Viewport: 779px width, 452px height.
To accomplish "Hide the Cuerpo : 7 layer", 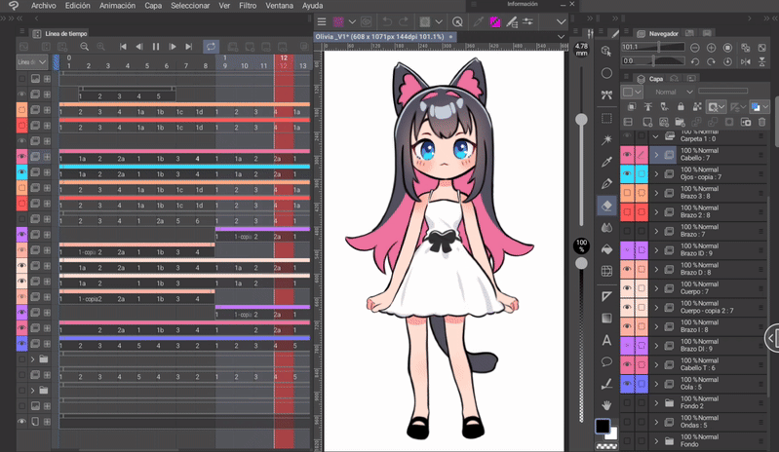I will 627,288.
